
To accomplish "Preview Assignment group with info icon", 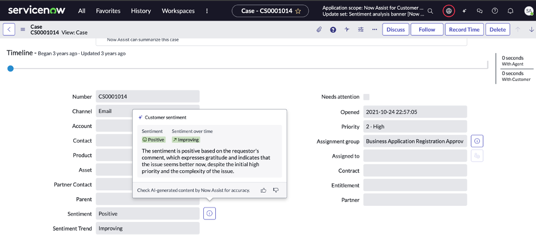I will [x=477, y=141].
